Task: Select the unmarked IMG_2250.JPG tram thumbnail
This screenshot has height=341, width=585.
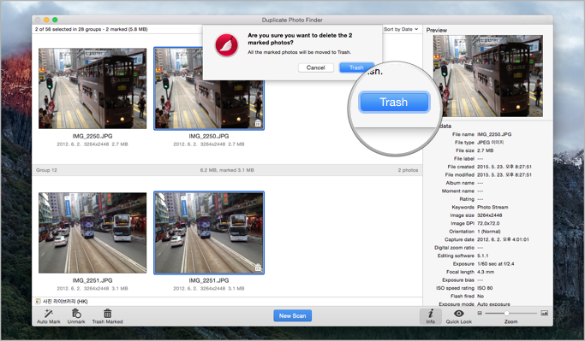Action: [x=93, y=88]
